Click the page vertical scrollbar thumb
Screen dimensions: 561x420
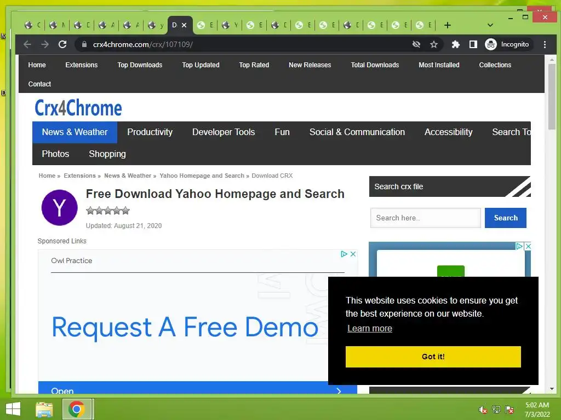(552, 96)
